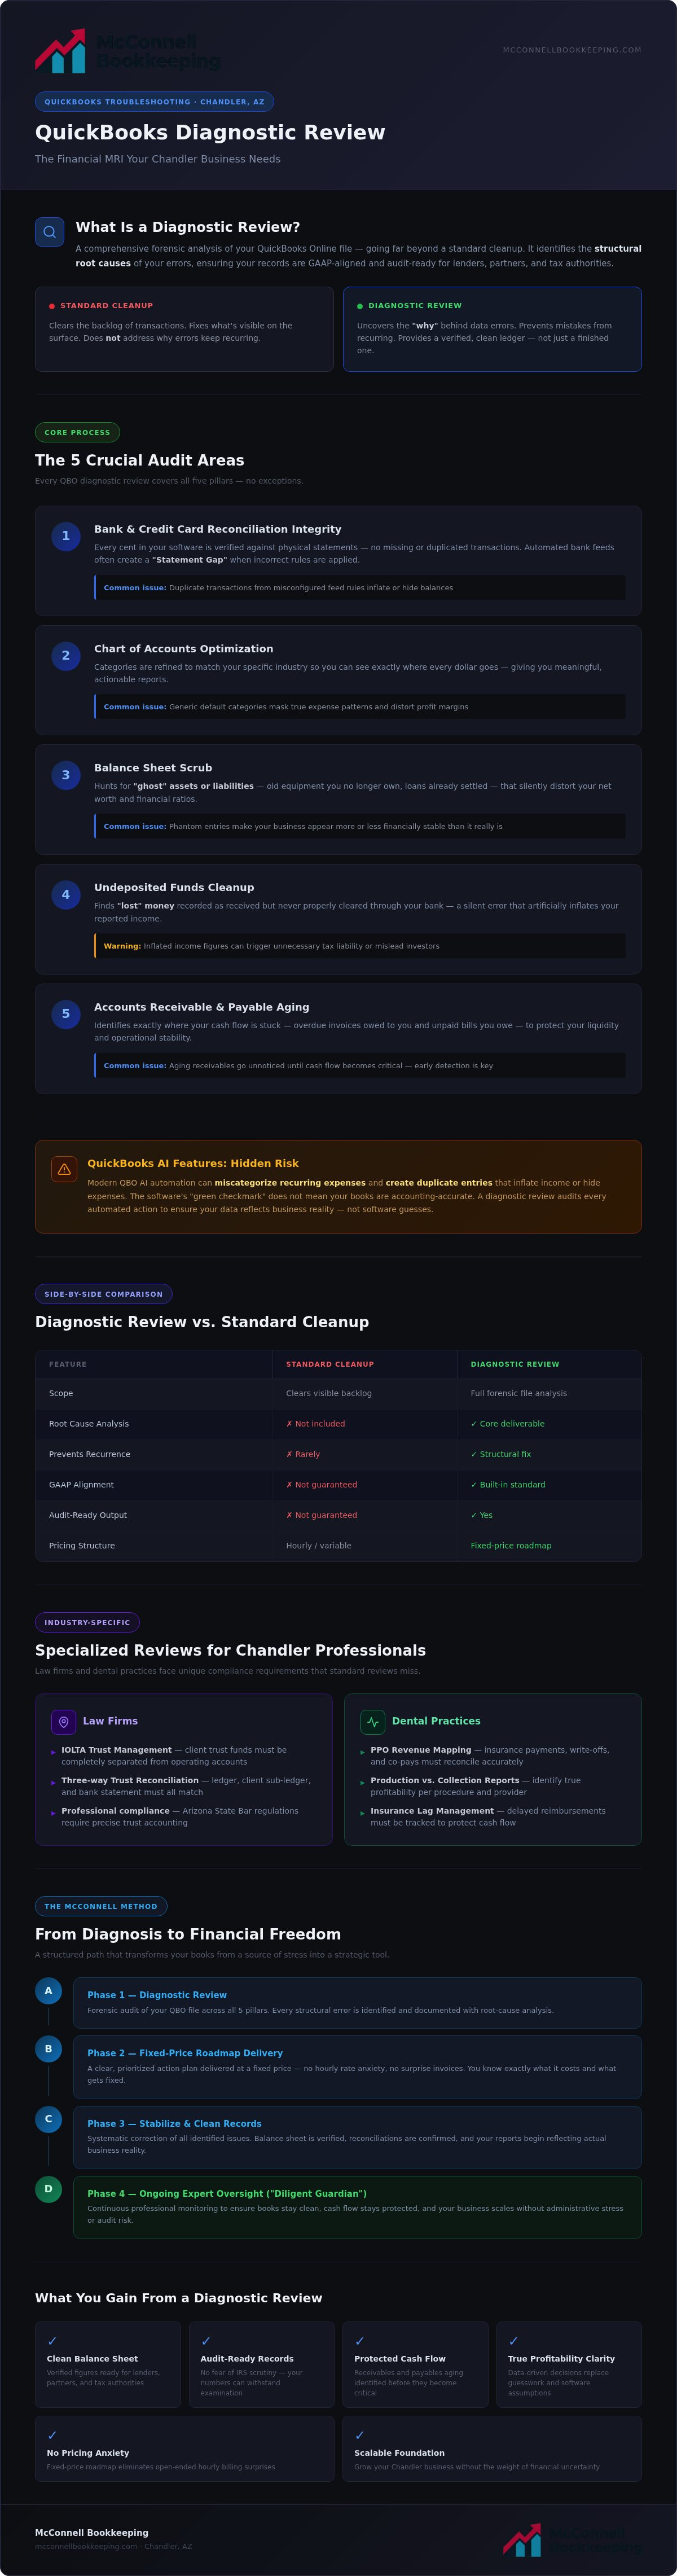Click the Dental Practices pulse icon
This screenshot has width=677, height=2576.
(373, 1722)
